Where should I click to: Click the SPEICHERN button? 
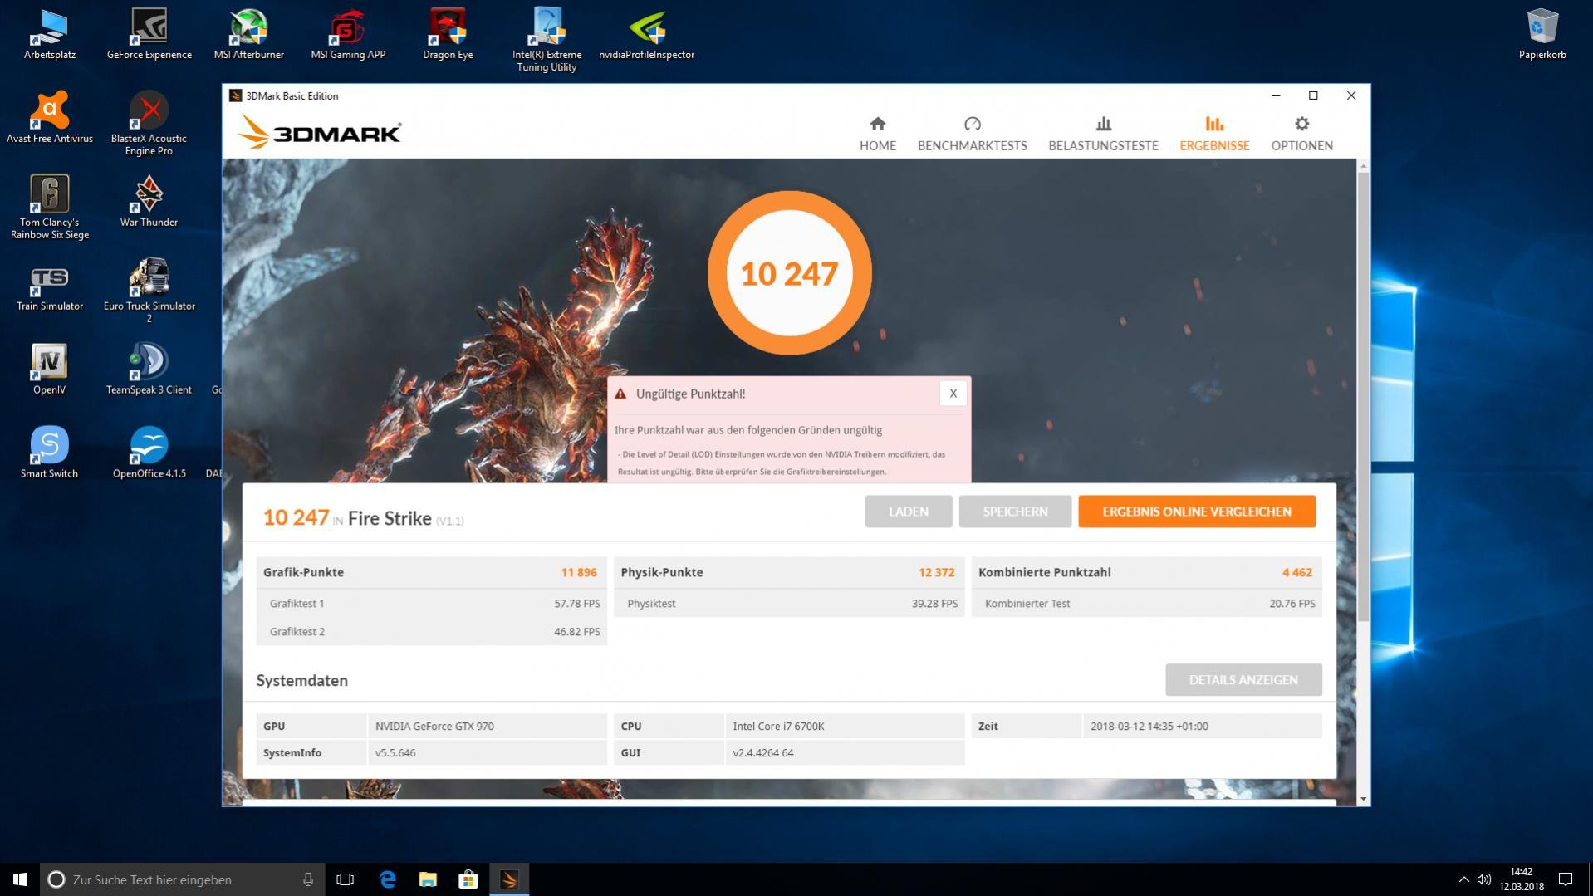point(1015,512)
